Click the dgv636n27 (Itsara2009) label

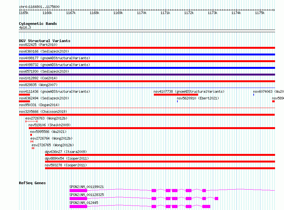(x=66, y=152)
